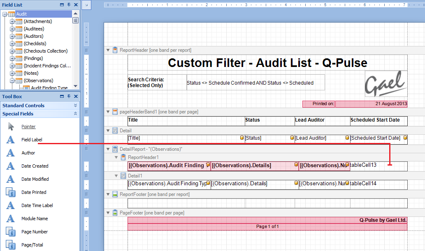Click the [Scheduled Start Date] smart tag
The width and height of the screenshot is (425, 251).
tap(405, 138)
